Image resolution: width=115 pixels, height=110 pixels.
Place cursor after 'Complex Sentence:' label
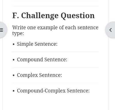tap(62, 75)
